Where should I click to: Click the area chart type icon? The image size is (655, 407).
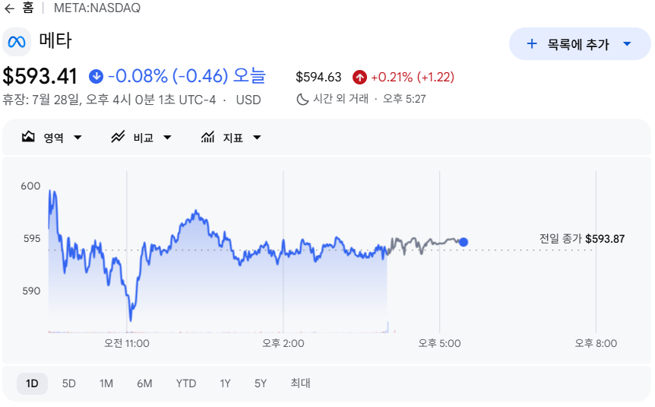point(28,137)
